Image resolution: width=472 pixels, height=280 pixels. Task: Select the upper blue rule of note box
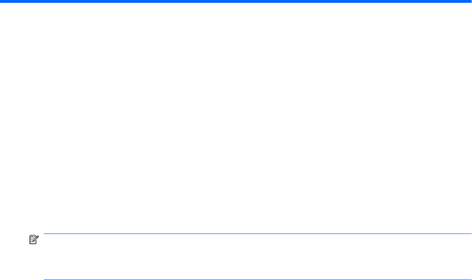pyautogui.click(x=258, y=233)
